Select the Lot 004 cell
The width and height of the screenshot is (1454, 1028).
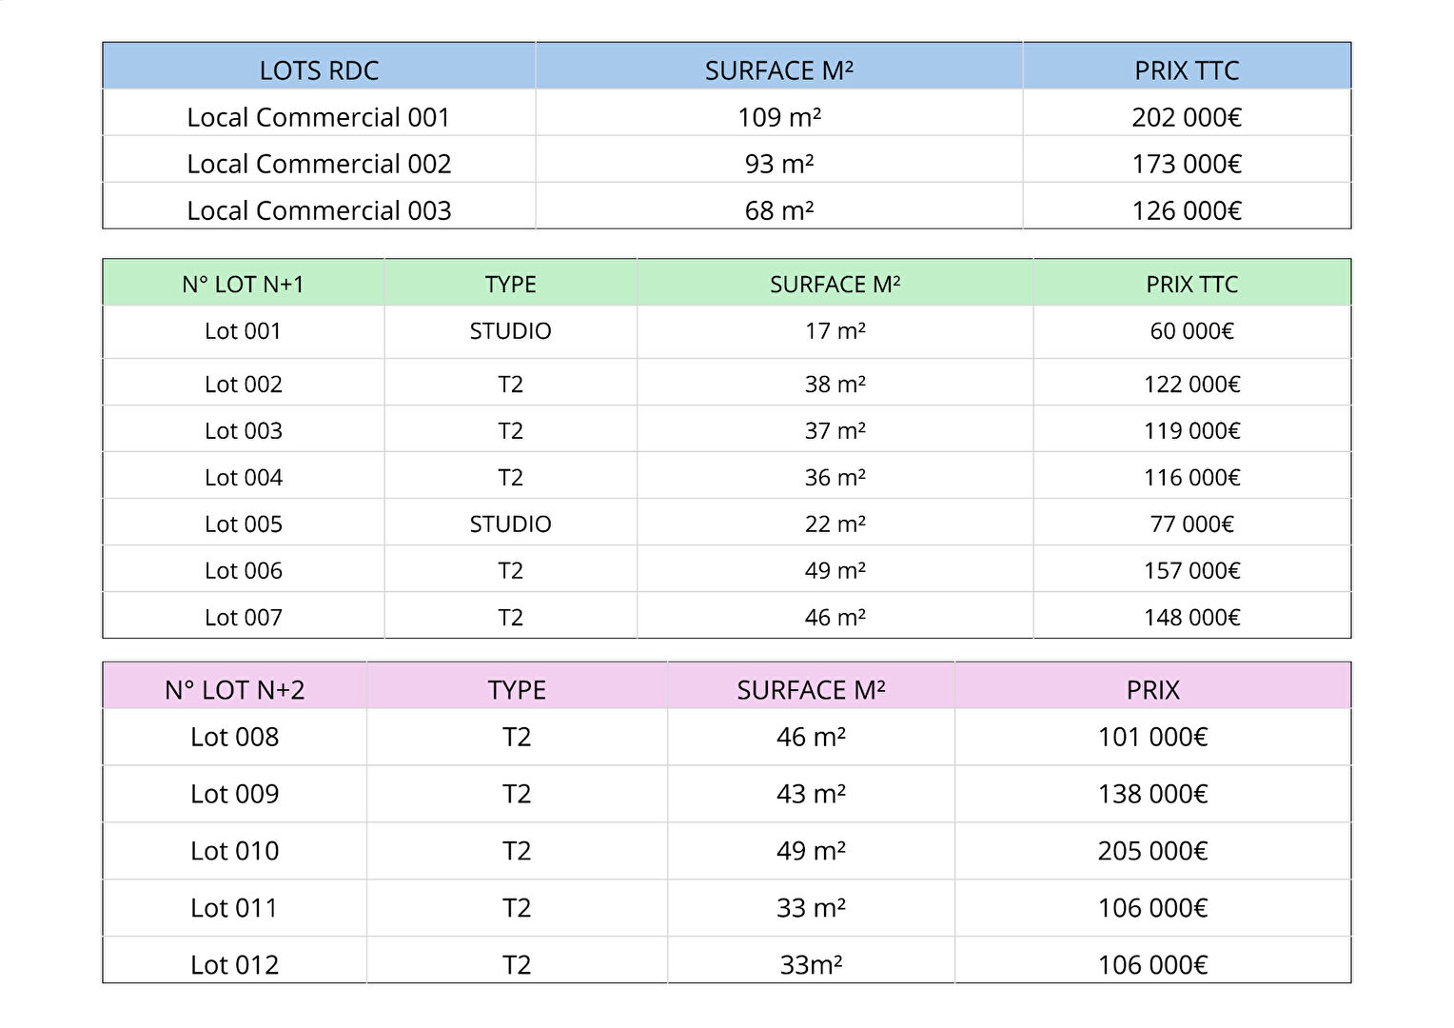point(243,478)
